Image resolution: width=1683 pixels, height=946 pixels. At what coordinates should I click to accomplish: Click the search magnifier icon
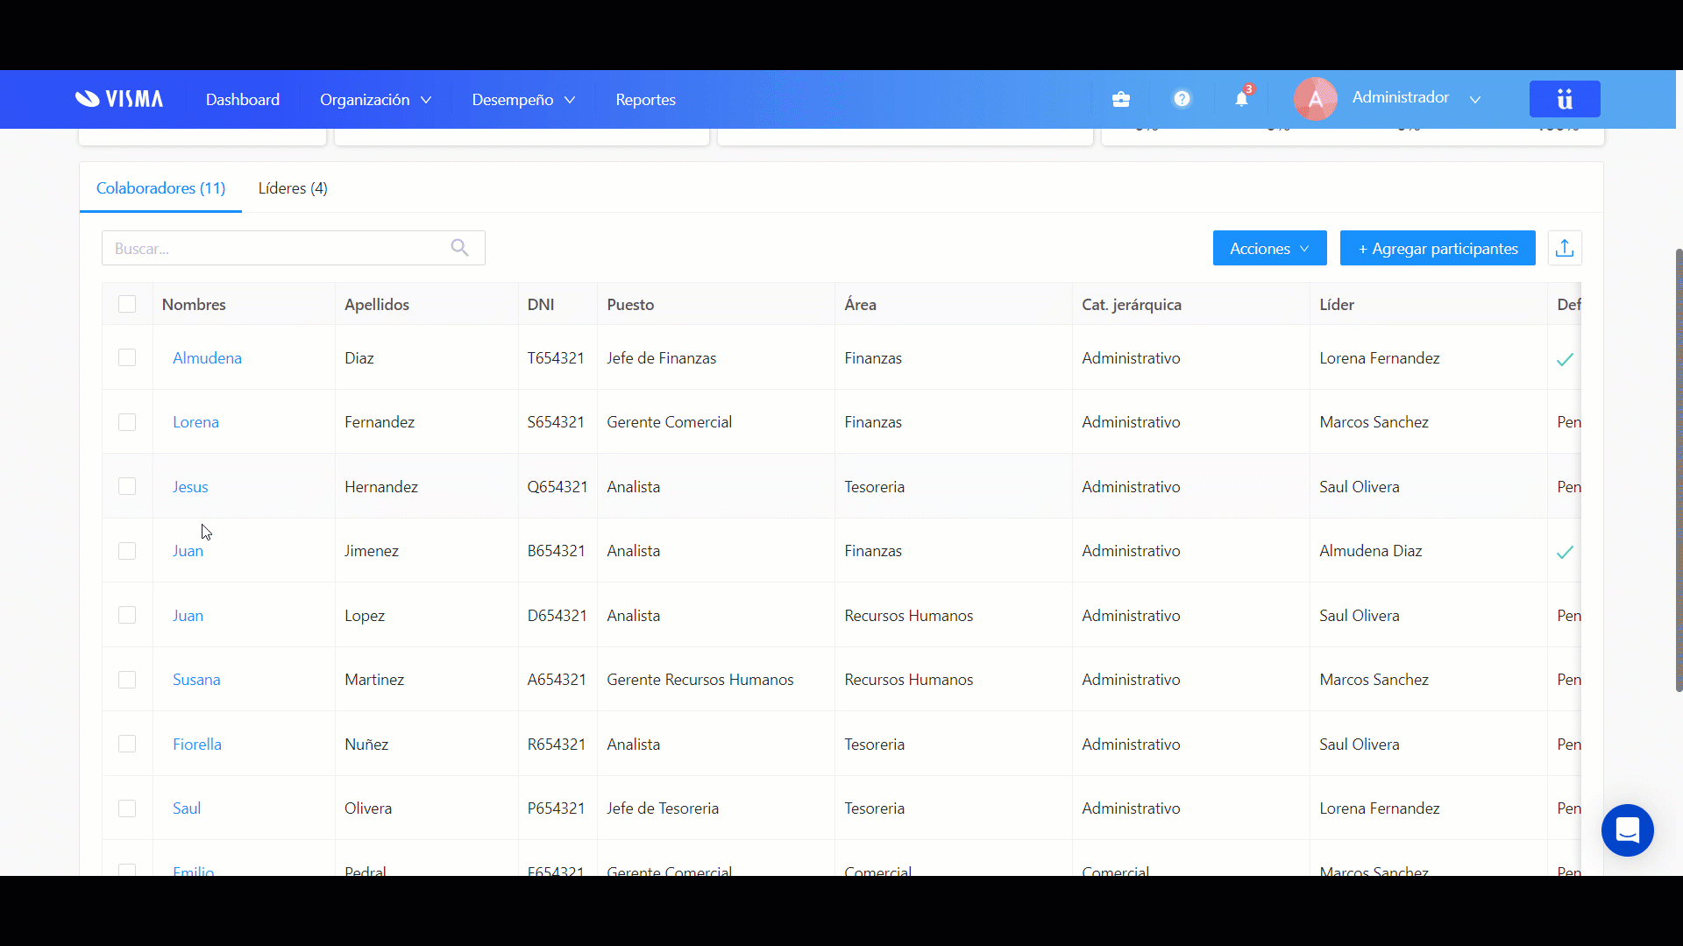coord(459,248)
